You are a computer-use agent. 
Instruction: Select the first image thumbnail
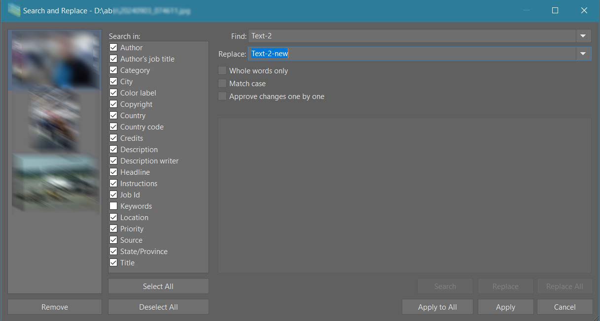(56, 60)
